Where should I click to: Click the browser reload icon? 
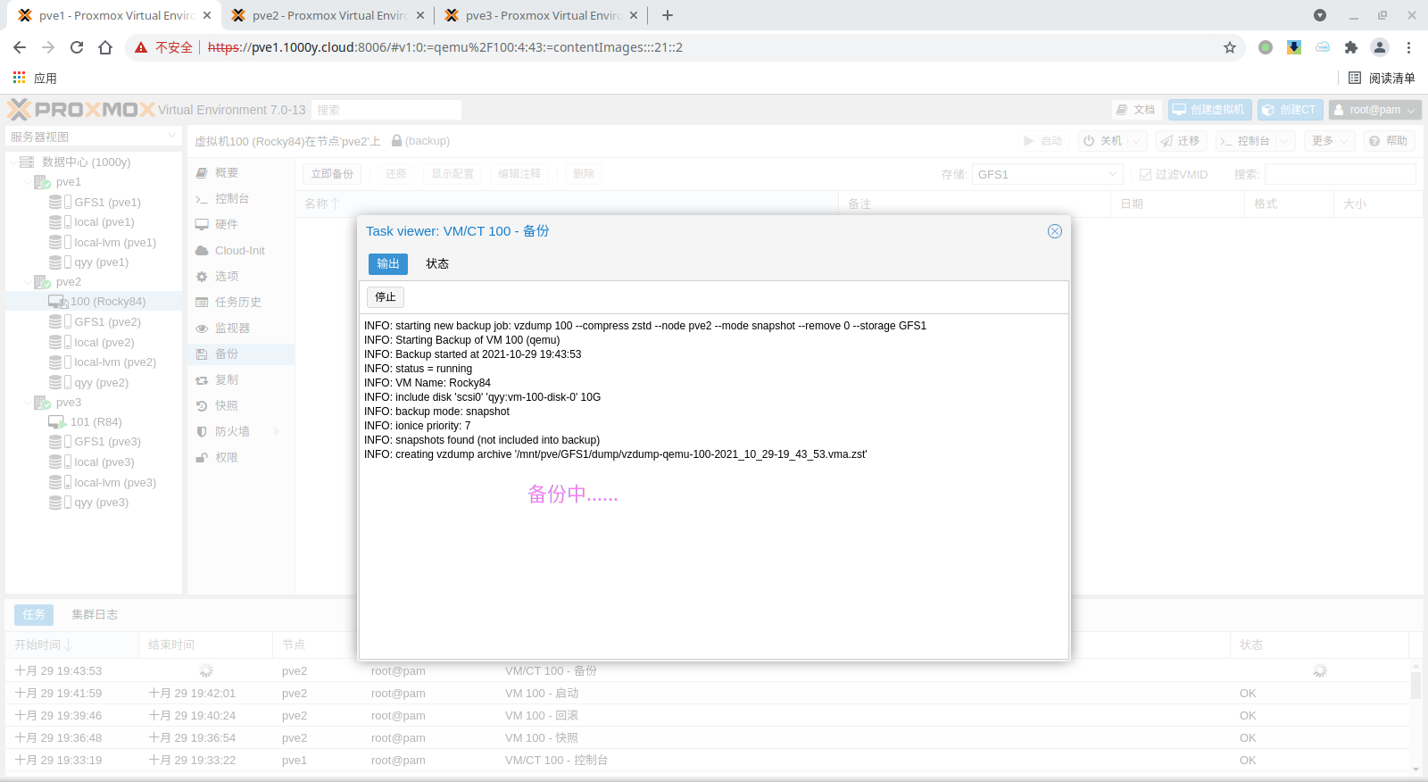tap(77, 47)
